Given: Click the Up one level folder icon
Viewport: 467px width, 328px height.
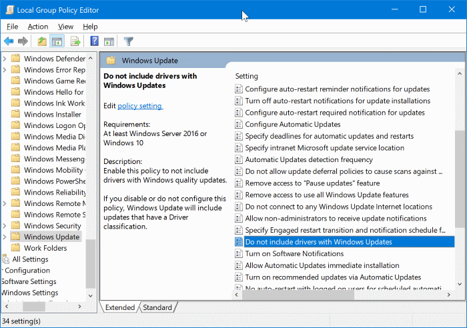Looking at the screenshot, I should [x=42, y=41].
